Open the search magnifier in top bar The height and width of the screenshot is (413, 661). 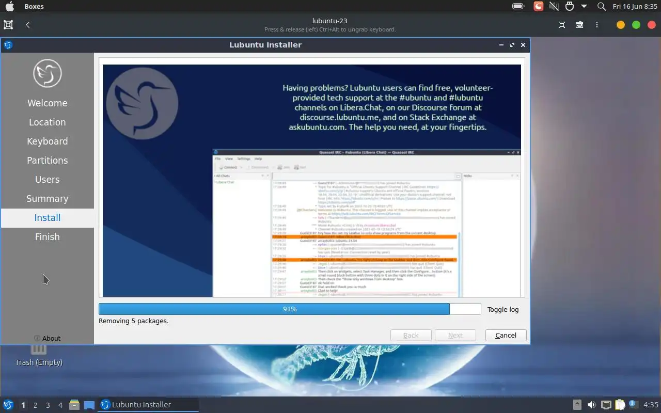pos(602,6)
